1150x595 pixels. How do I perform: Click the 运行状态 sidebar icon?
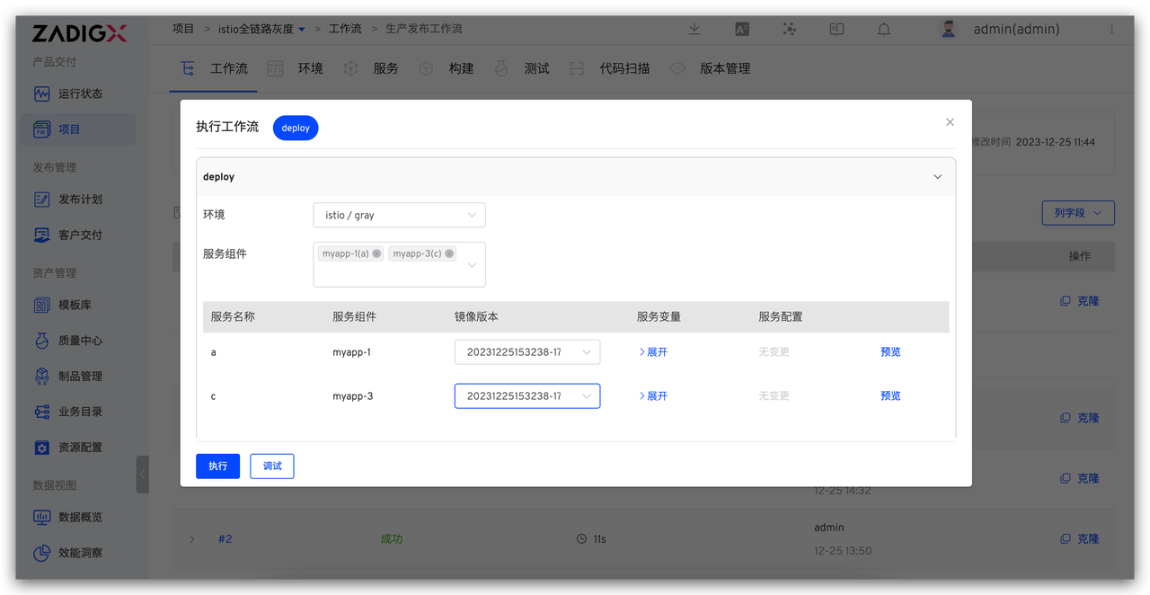coord(42,93)
